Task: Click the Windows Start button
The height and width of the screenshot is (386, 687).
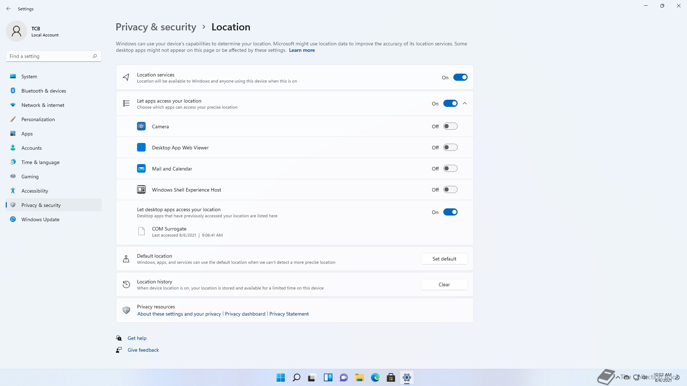Action: tap(281, 377)
